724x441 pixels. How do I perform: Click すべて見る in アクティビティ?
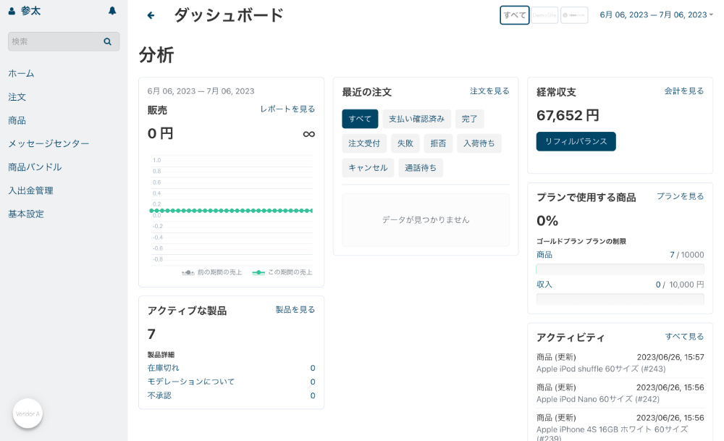(684, 336)
